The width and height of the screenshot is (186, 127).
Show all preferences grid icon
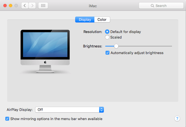43,6
